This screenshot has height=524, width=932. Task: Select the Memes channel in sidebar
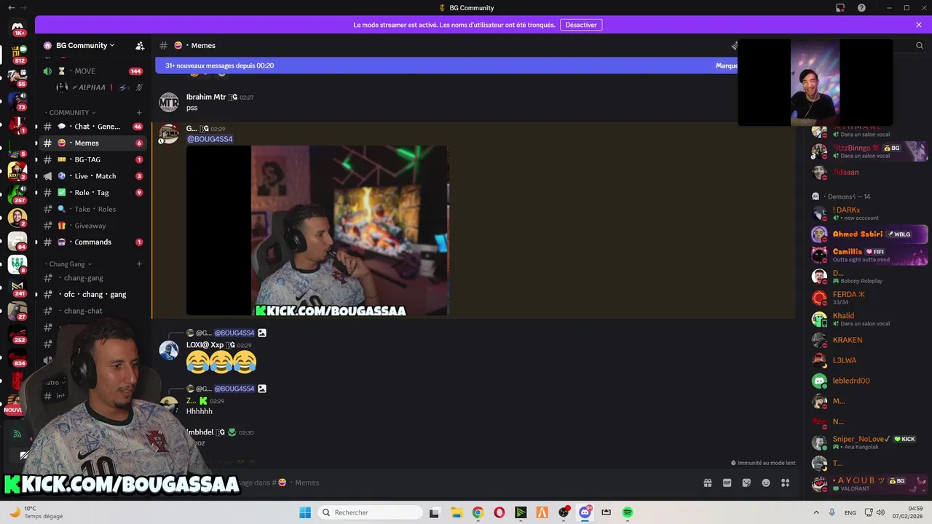tap(92, 143)
